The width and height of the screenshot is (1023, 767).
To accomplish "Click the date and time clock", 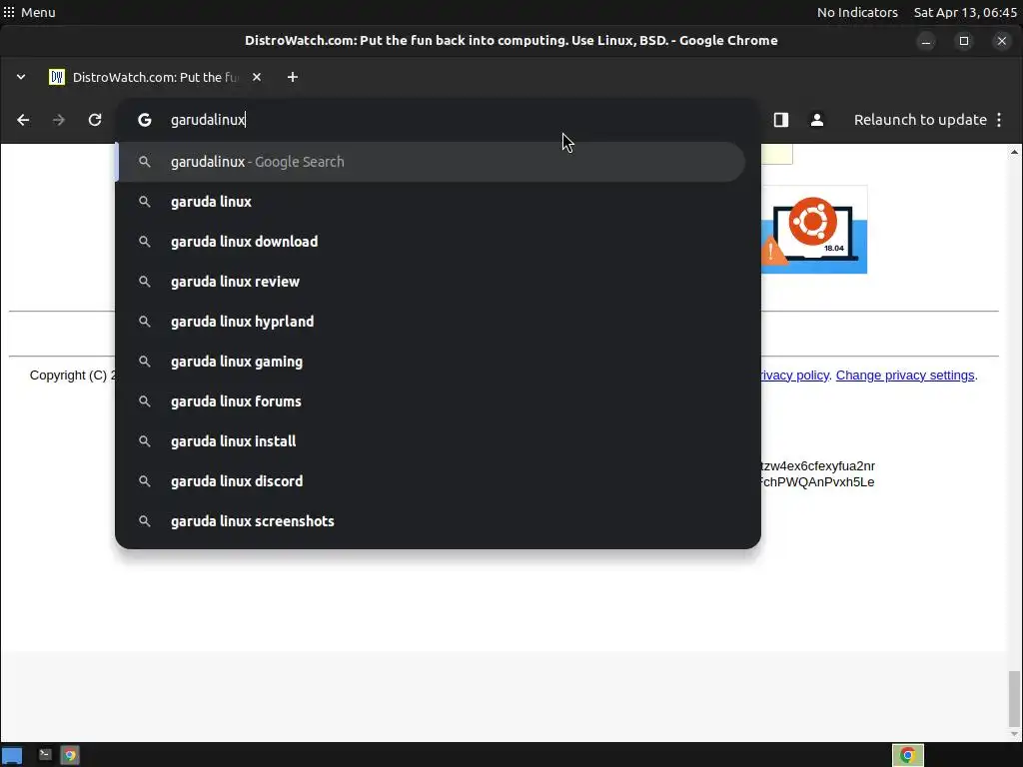I will (x=965, y=12).
